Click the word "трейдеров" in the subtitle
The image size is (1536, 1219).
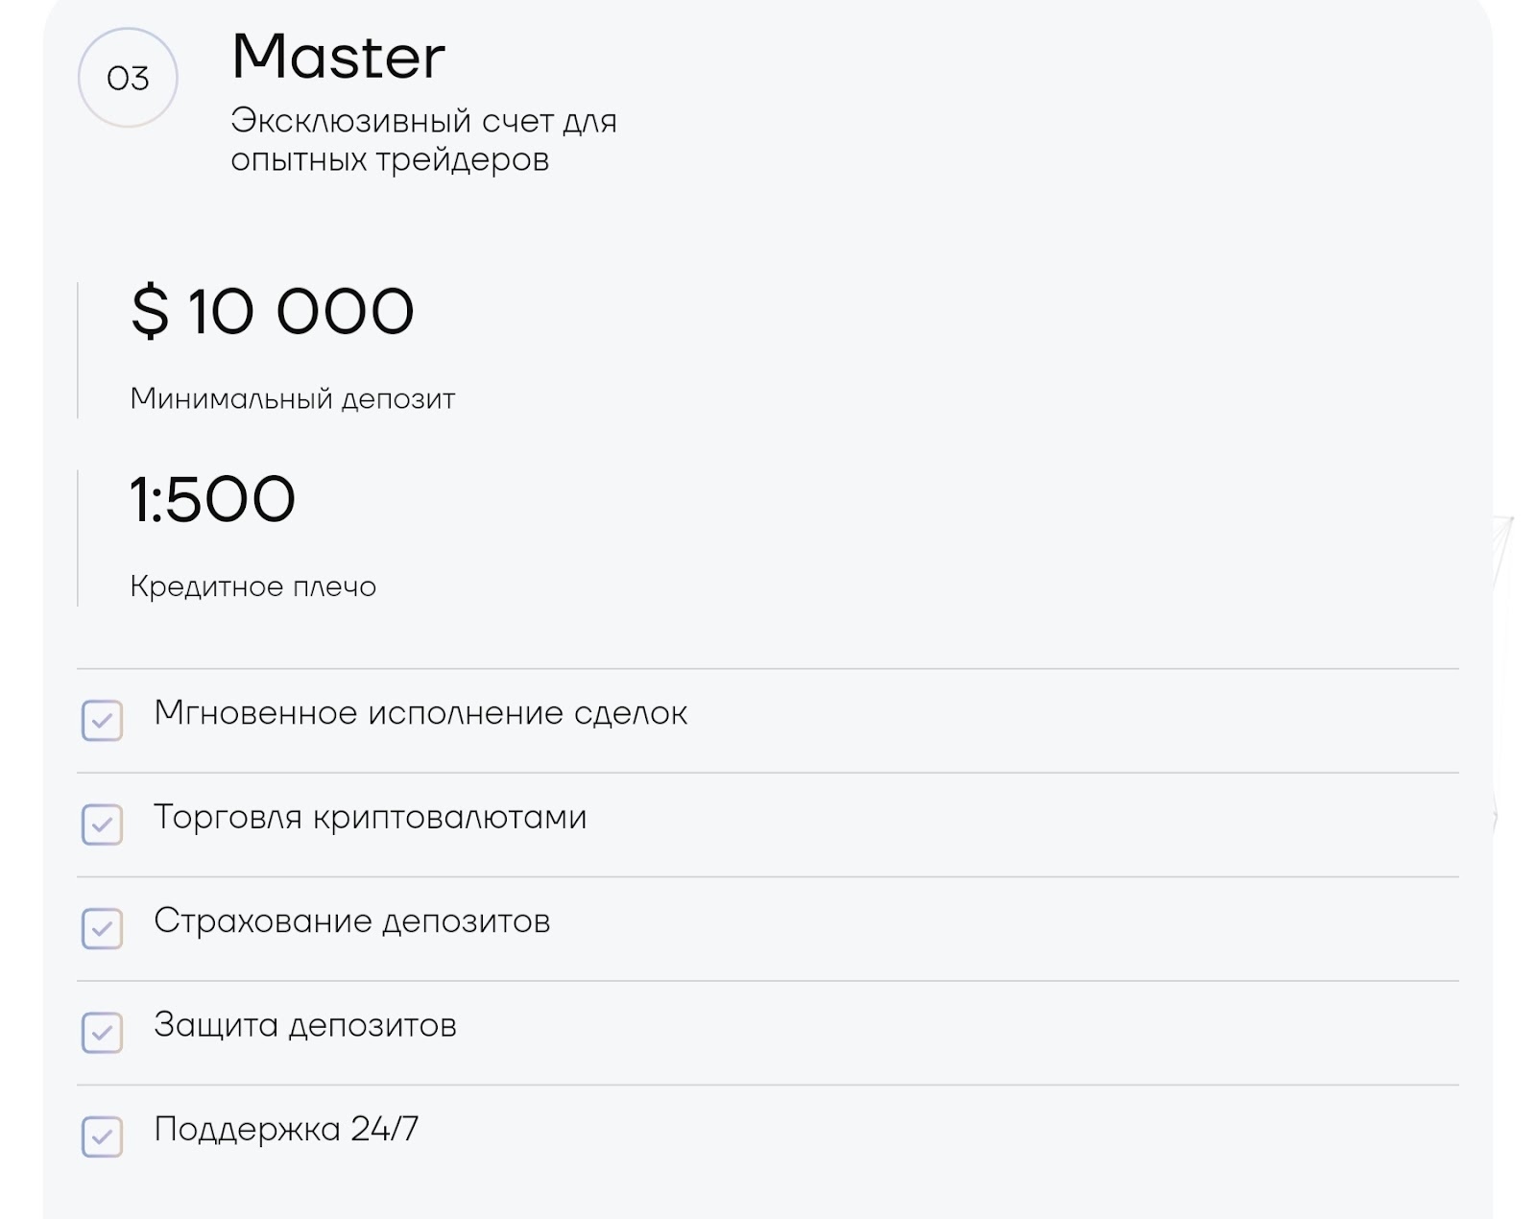[462, 160]
